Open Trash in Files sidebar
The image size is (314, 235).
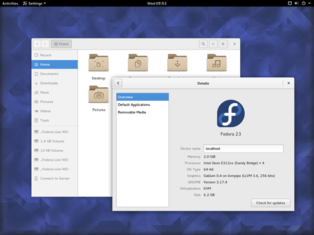click(55, 120)
